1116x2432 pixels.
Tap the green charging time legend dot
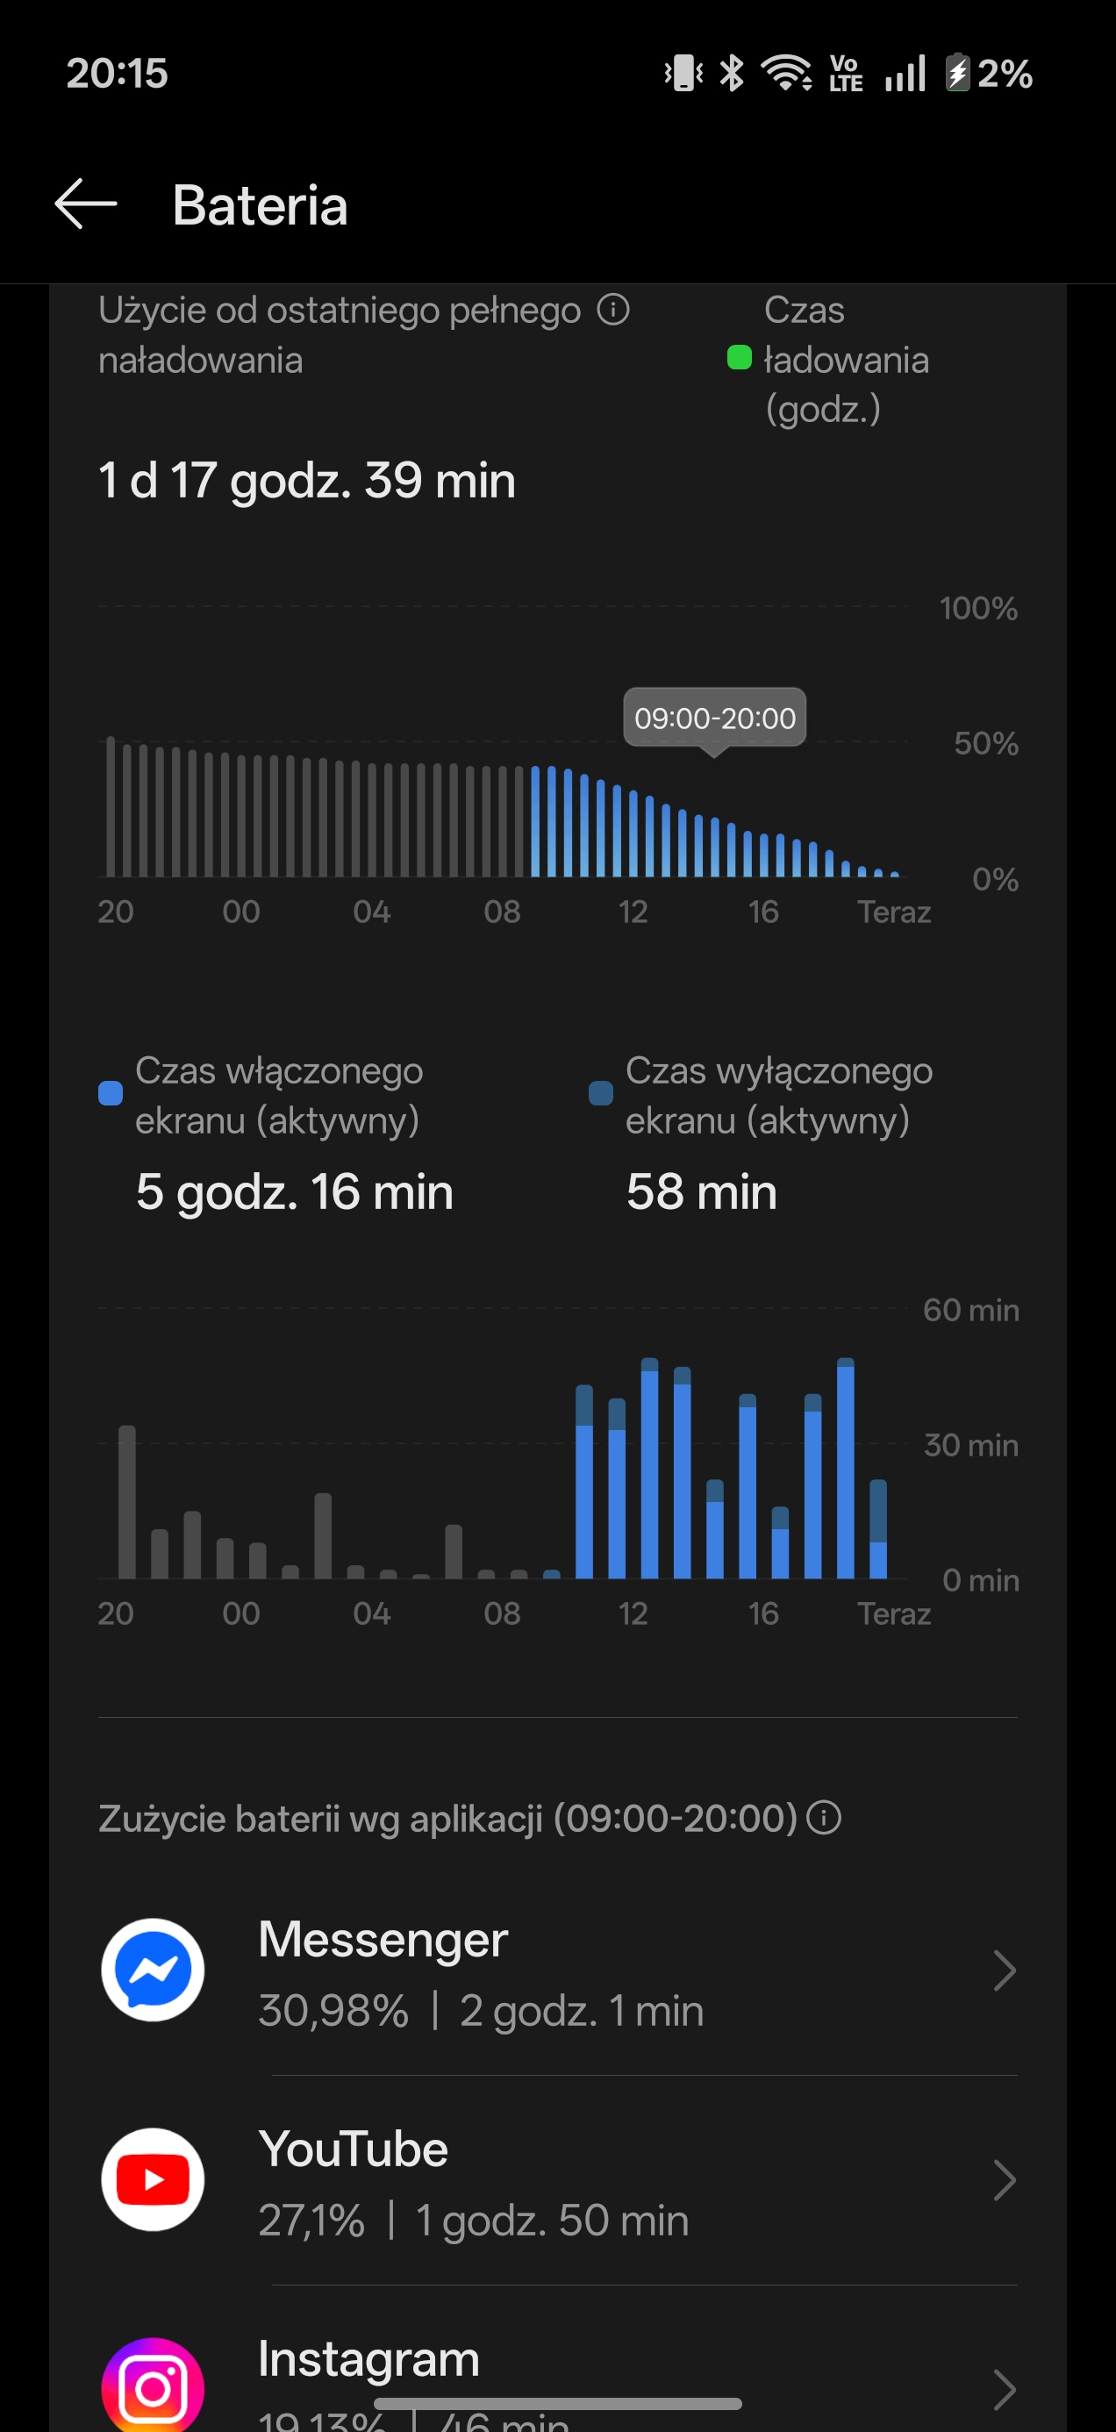click(739, 359)
